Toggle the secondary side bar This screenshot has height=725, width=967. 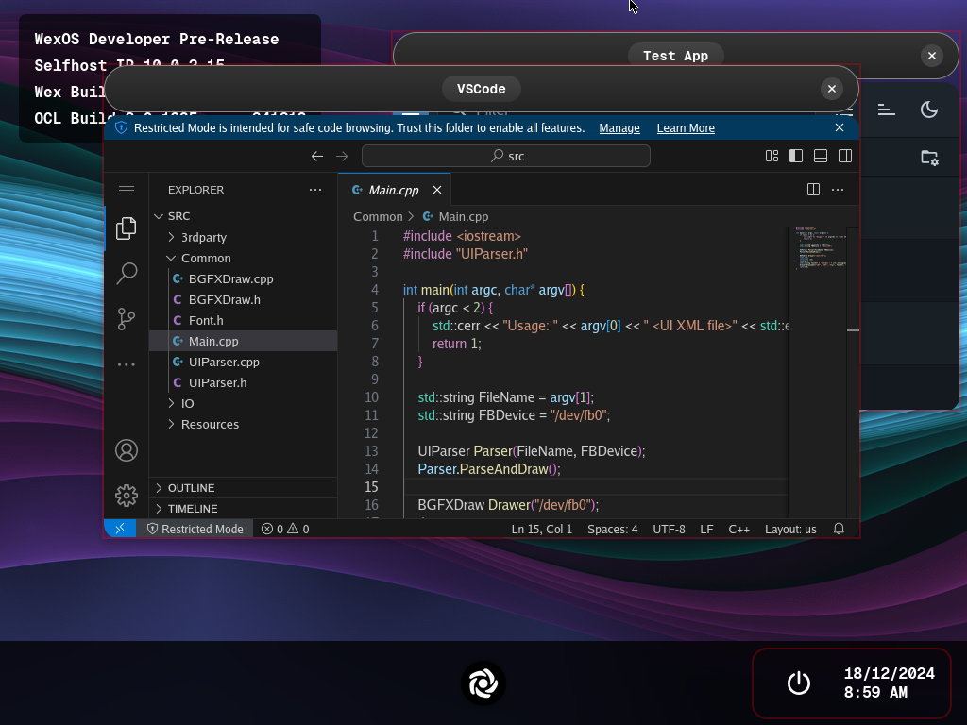845,156
